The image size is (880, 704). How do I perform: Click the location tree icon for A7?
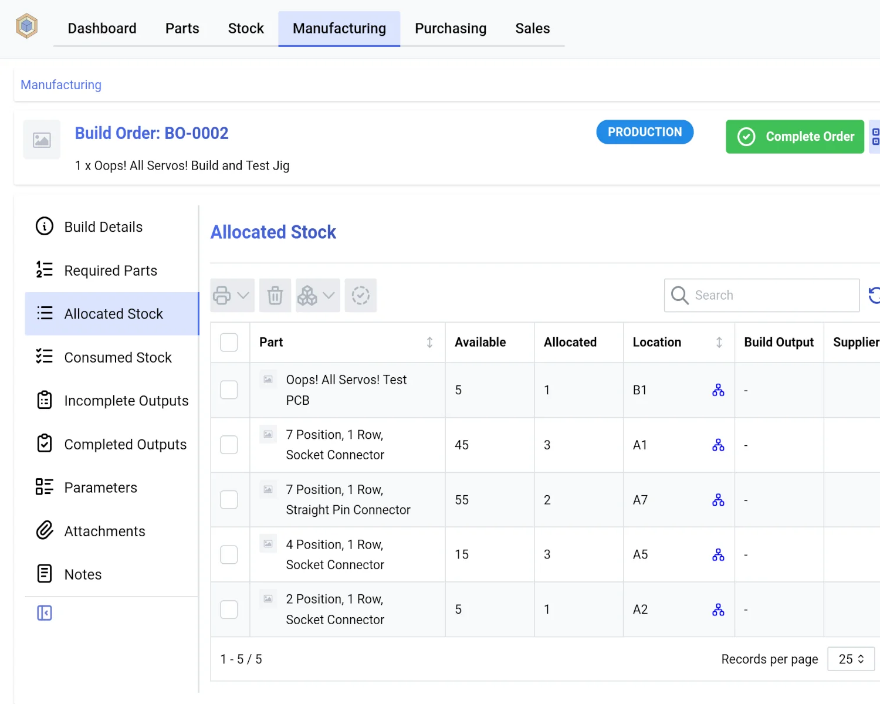click(718, 500)
